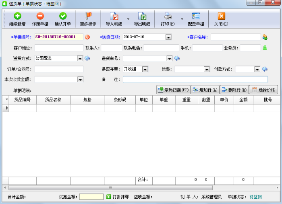Click the 导入明细 import icon

[x=114, y=16]
